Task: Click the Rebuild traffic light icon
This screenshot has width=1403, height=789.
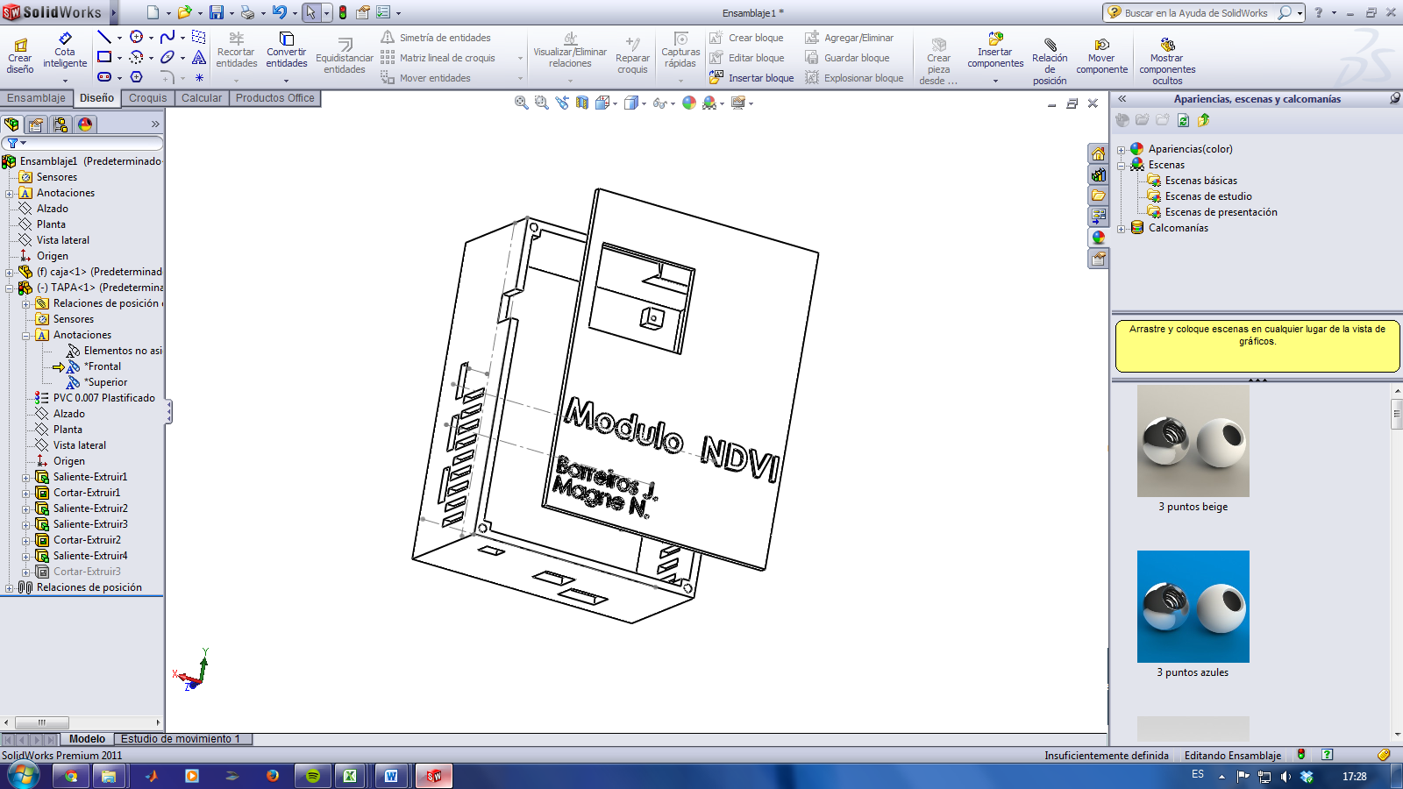Action: coord(343,12)
